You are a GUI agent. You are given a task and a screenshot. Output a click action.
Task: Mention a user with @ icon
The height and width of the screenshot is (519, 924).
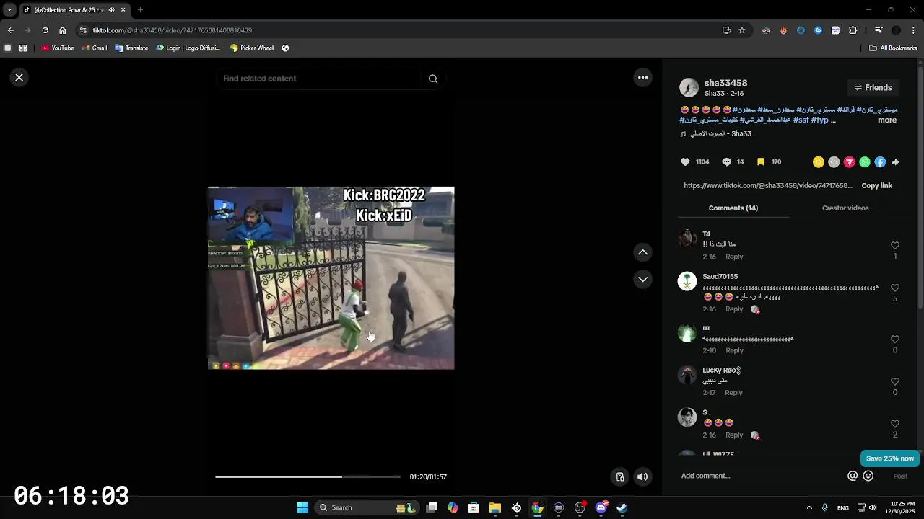click(853, 476)
